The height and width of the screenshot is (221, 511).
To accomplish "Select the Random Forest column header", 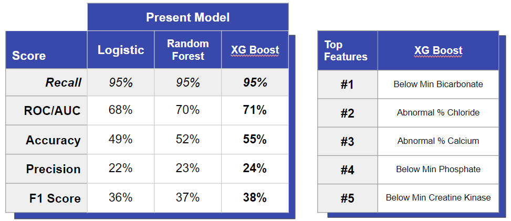I will (187, 50).
